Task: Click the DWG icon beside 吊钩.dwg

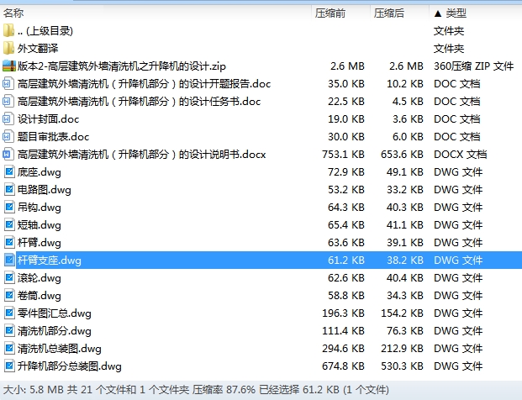Action: click(9, 207)
